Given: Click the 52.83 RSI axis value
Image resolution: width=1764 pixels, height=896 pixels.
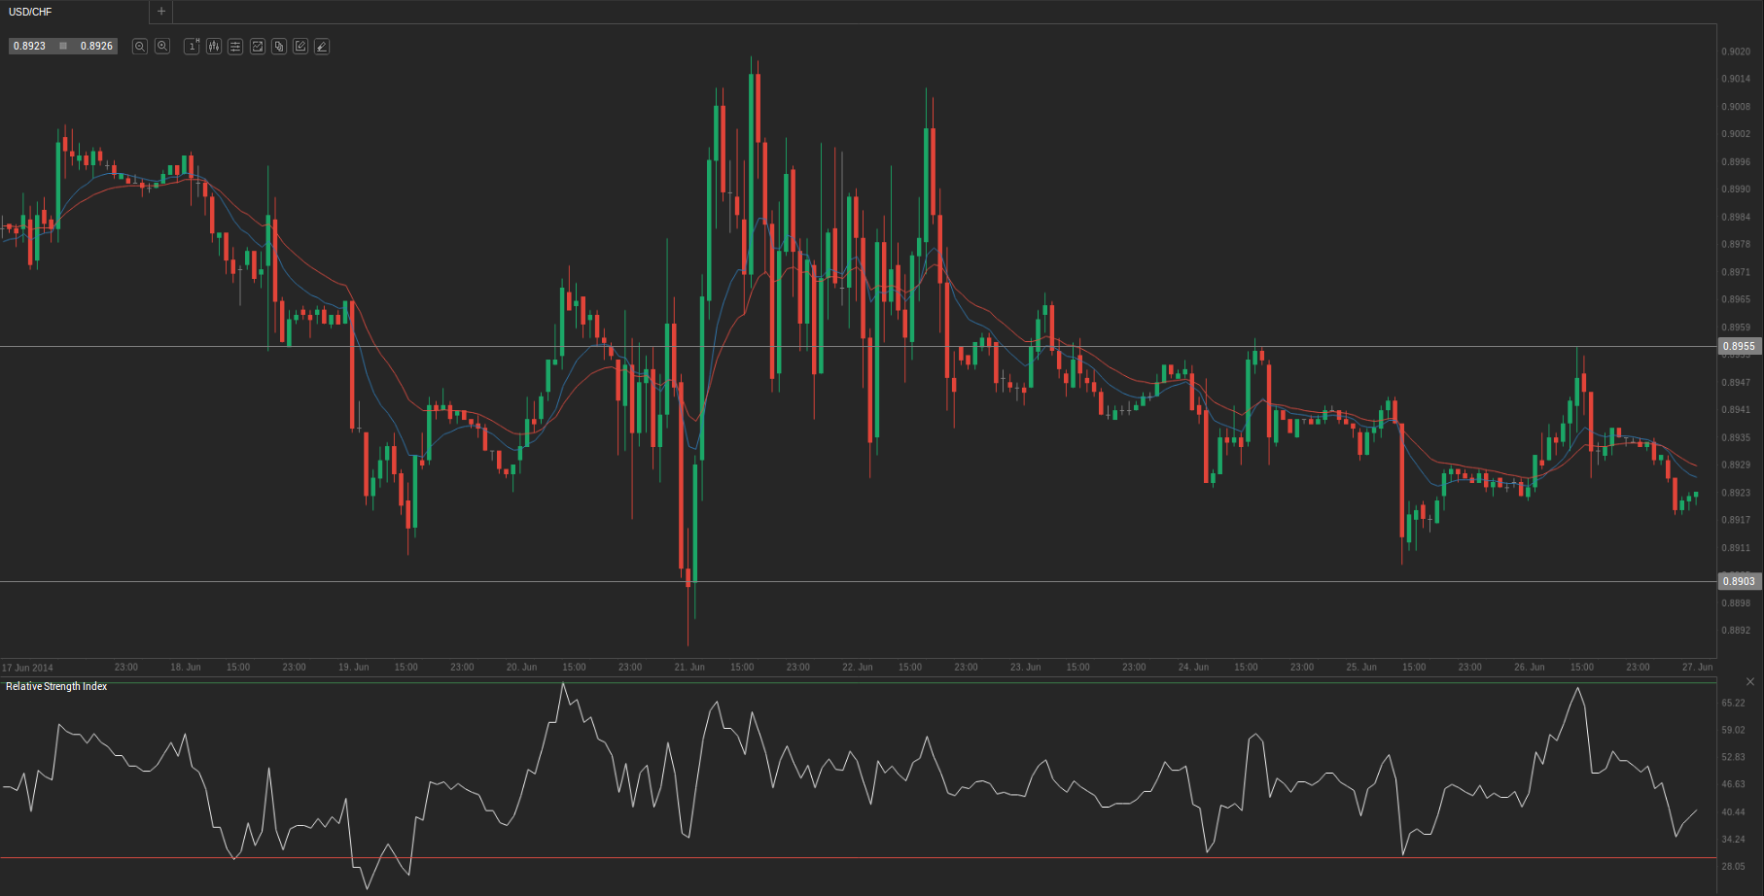Looking at the screenshot, I should tap(1733, 757).
